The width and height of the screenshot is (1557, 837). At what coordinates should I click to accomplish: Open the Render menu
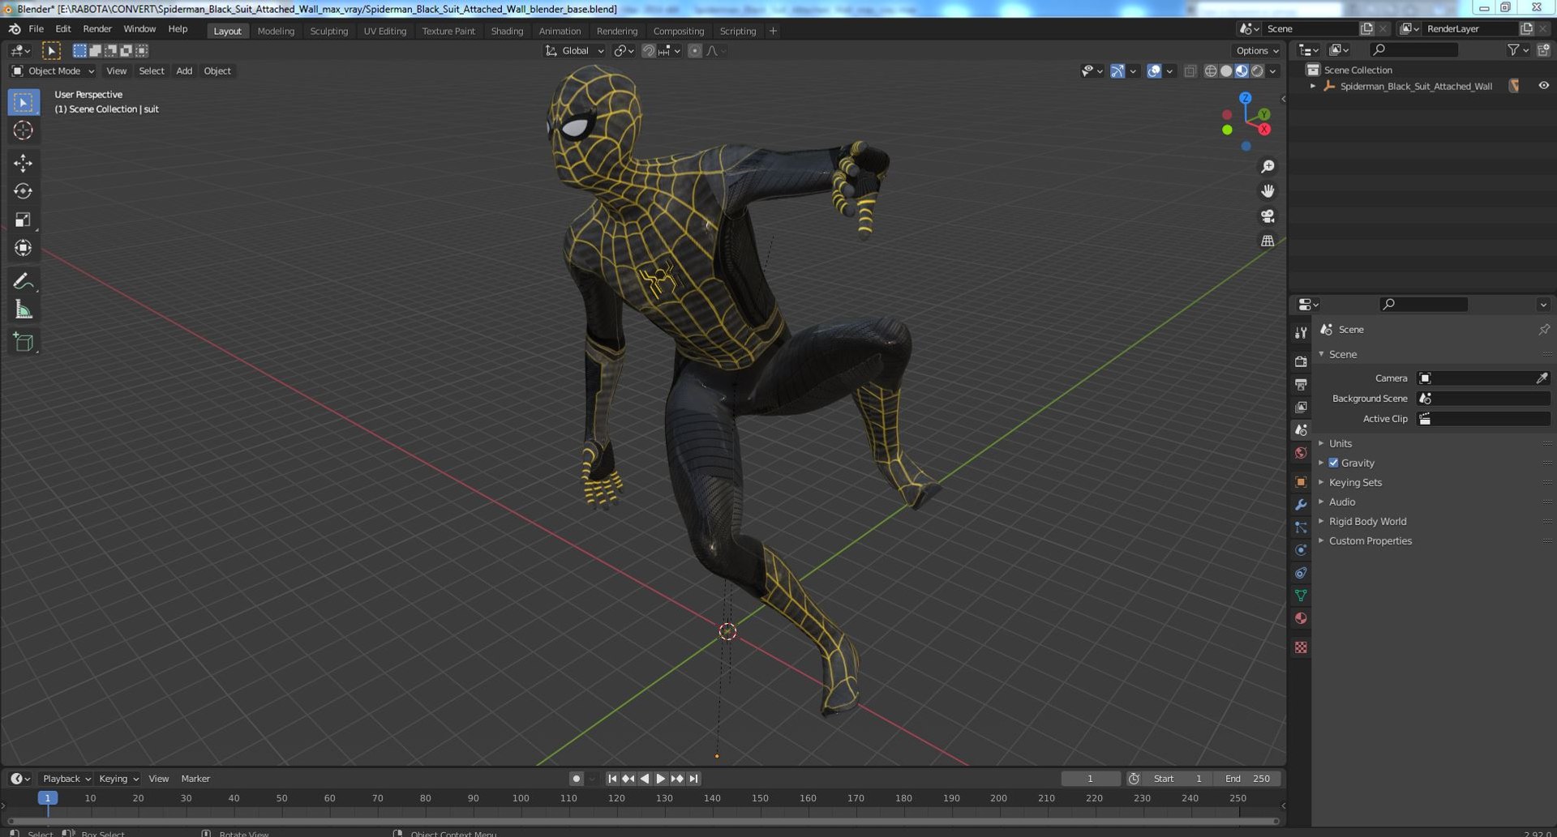coord(97,28)
